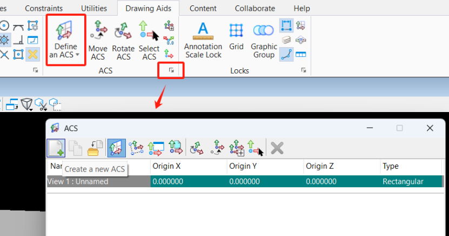Toggle the ACS plane lock icon
This screenshot has height=236, width=449.
[300, 25]
